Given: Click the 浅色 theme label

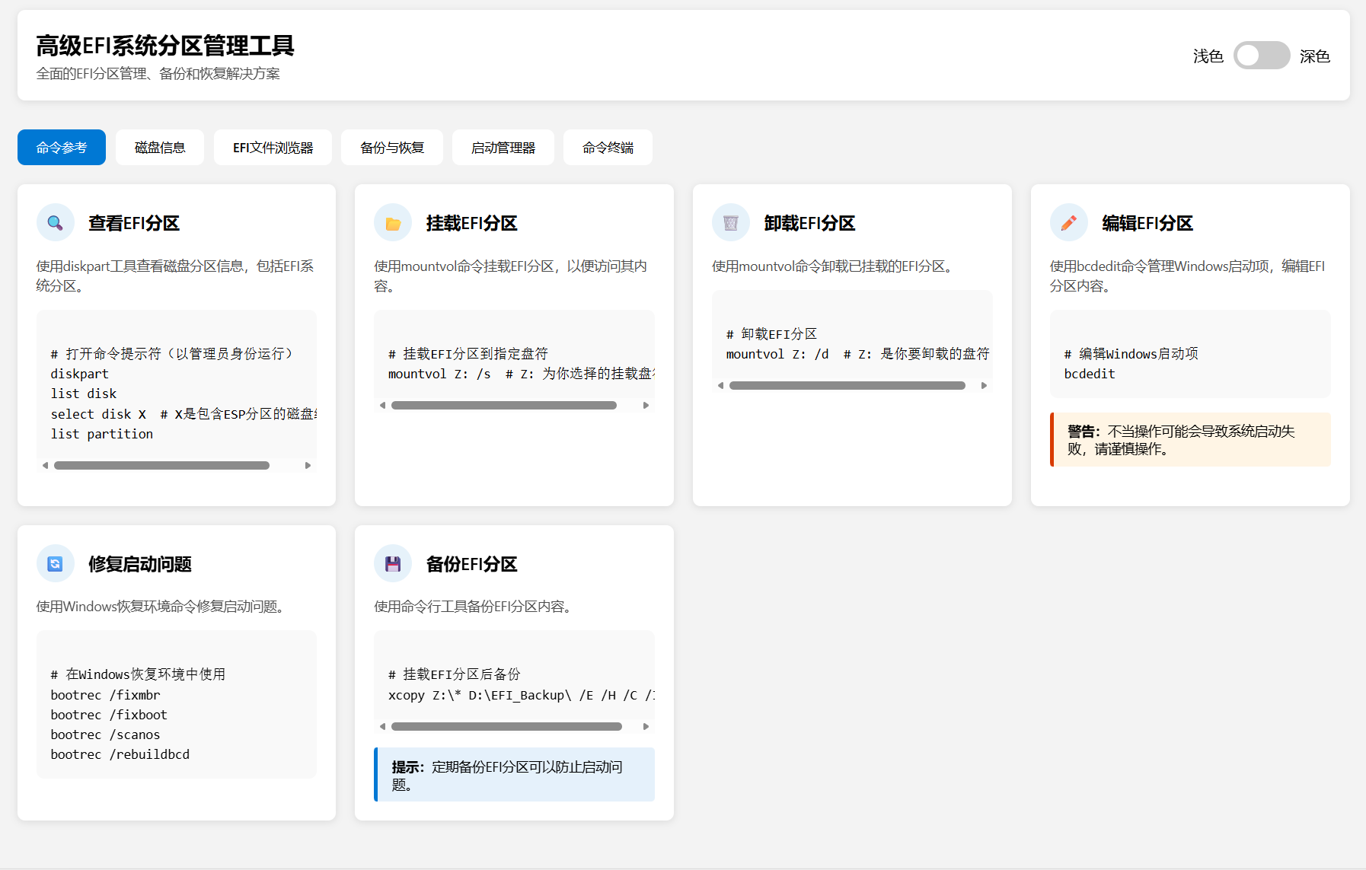Looking at the screenshot, I should click(1208, 56).
